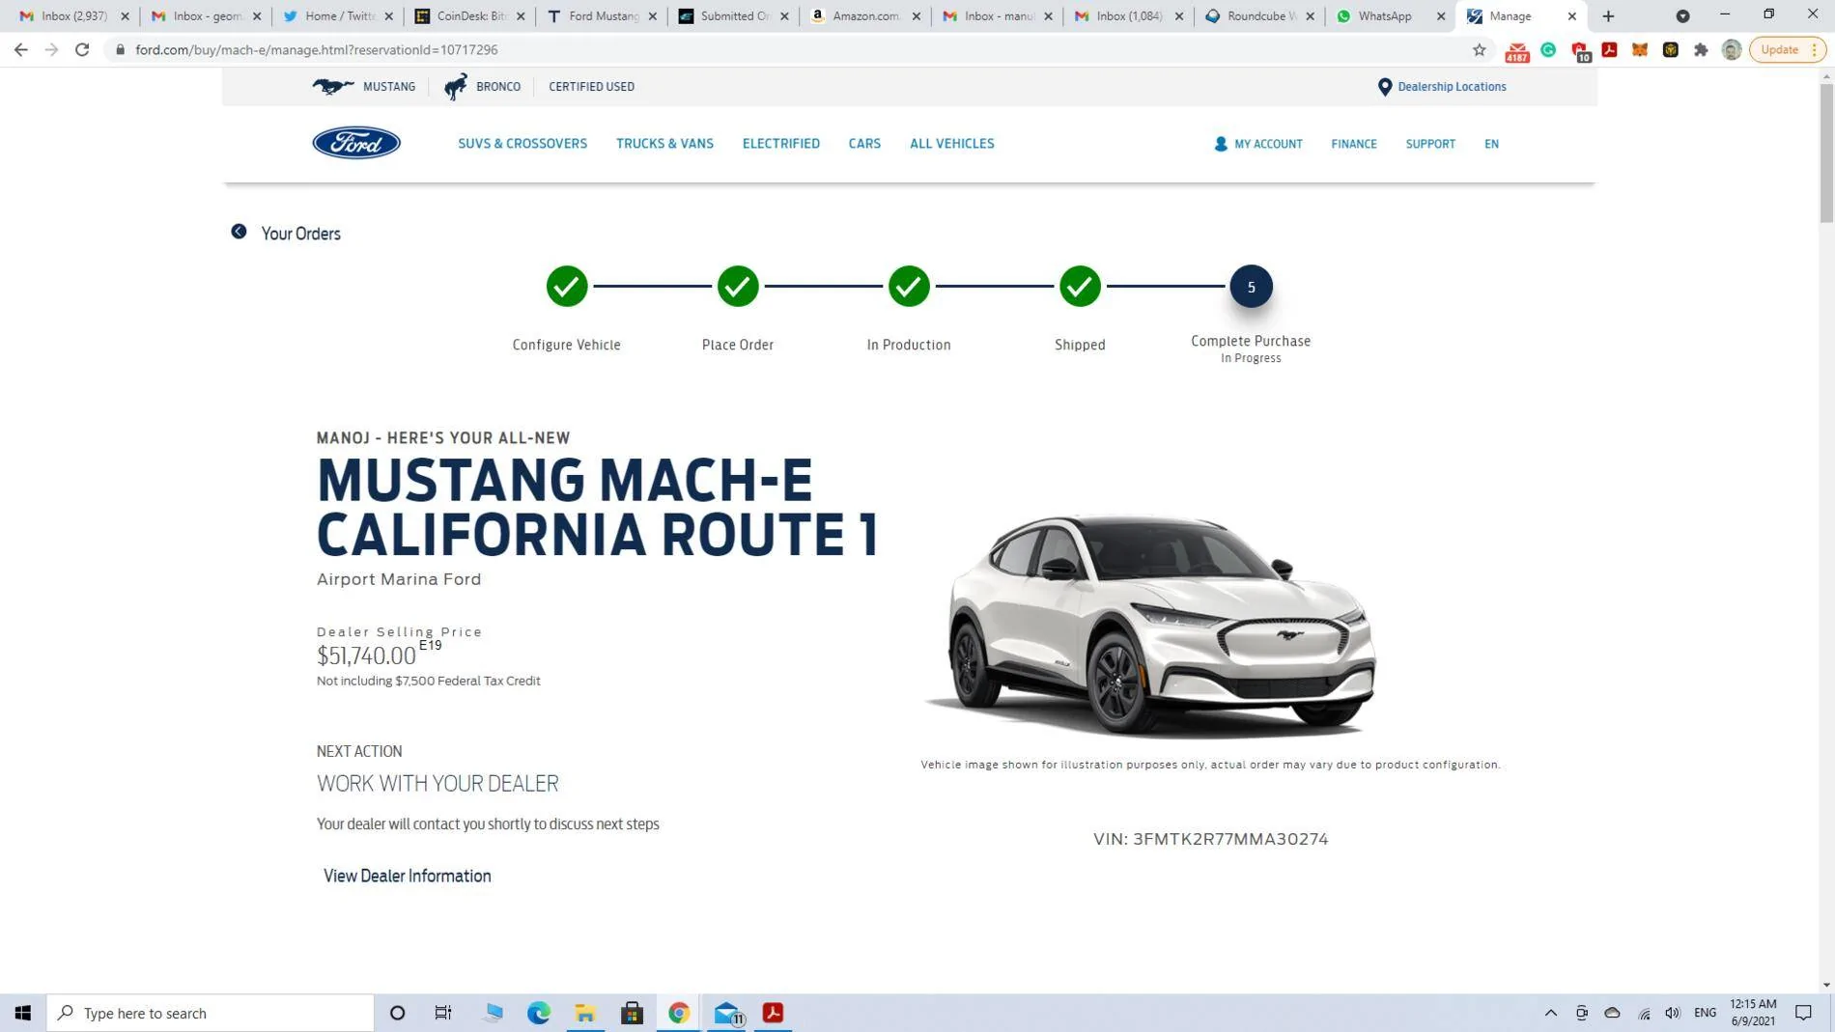
Task: Click the Certified Used link
Action: click(x=591, y=86)
